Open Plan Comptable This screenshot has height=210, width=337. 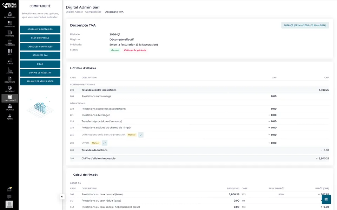[40, 38]
